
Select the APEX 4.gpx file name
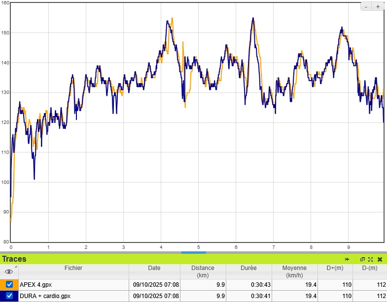tap(36, 284)
